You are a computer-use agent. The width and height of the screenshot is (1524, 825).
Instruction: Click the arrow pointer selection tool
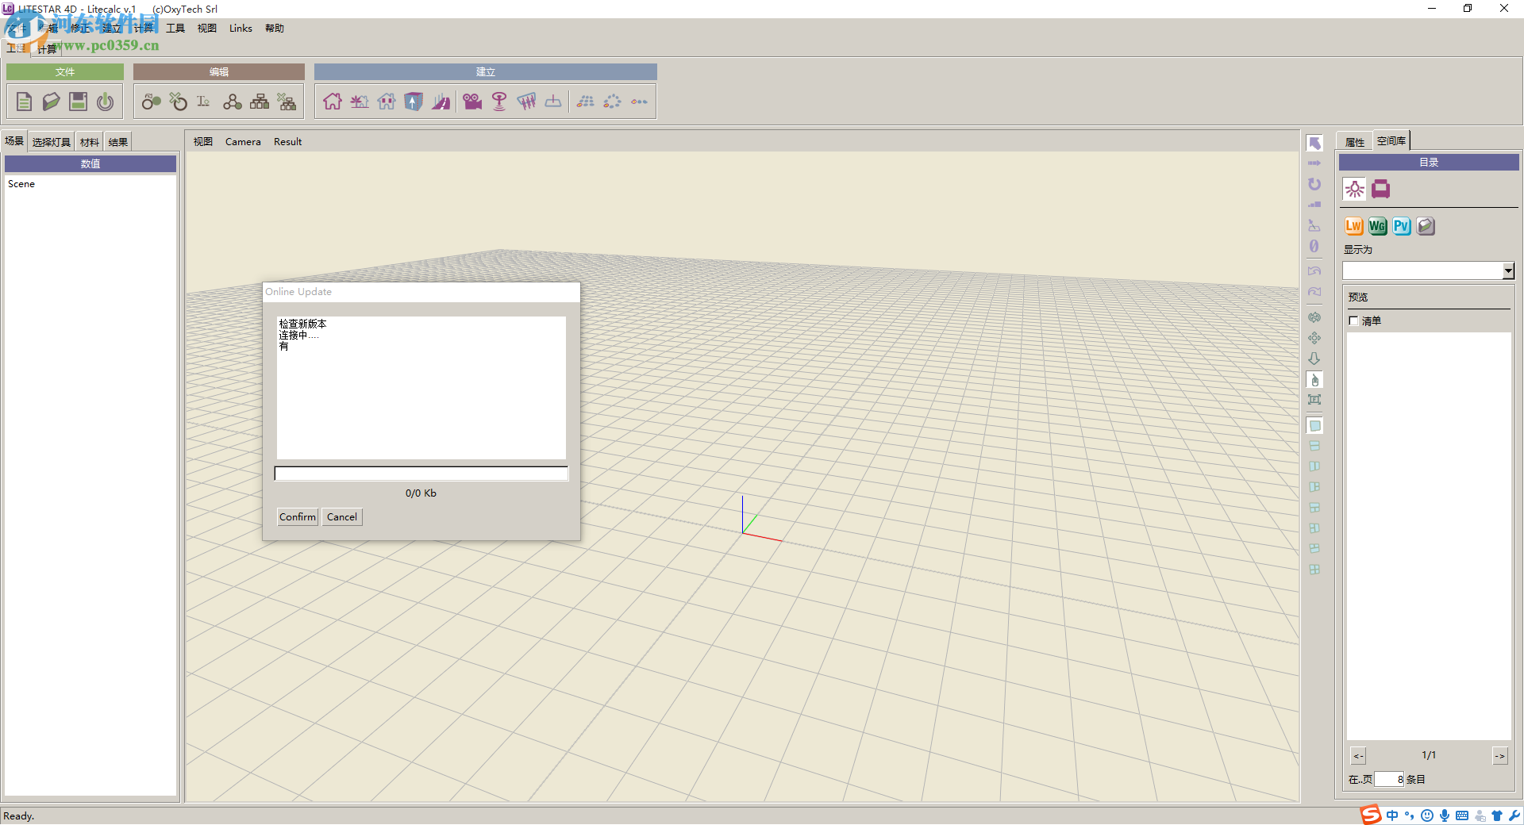point(1314,143)
